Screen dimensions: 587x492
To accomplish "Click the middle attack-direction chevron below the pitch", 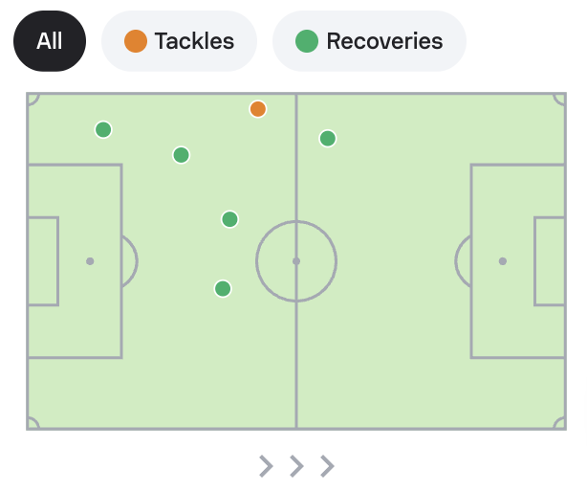I will coord(296,466).
